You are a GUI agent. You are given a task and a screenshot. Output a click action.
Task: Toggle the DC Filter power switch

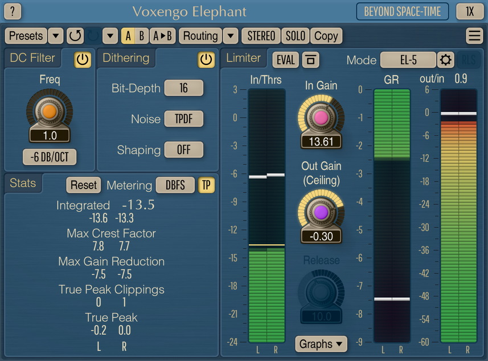pyautogui.click(x=83, y=59)
